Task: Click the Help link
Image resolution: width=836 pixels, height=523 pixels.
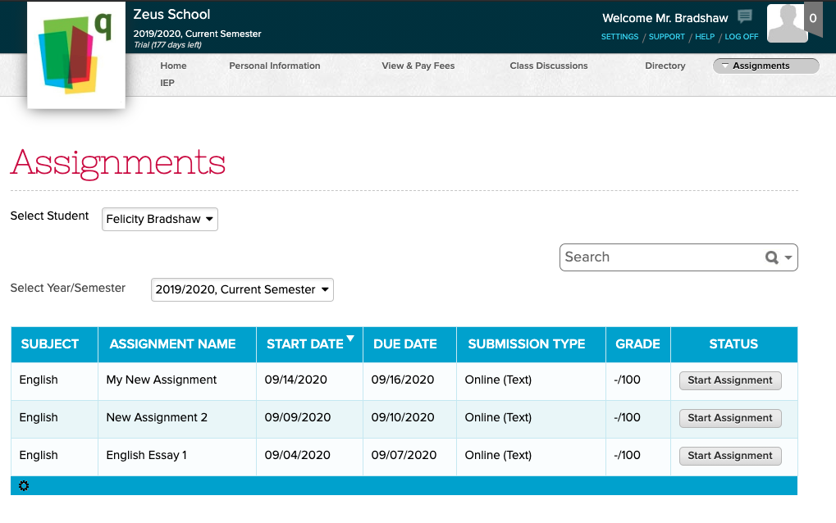Action: coord(704,37)
